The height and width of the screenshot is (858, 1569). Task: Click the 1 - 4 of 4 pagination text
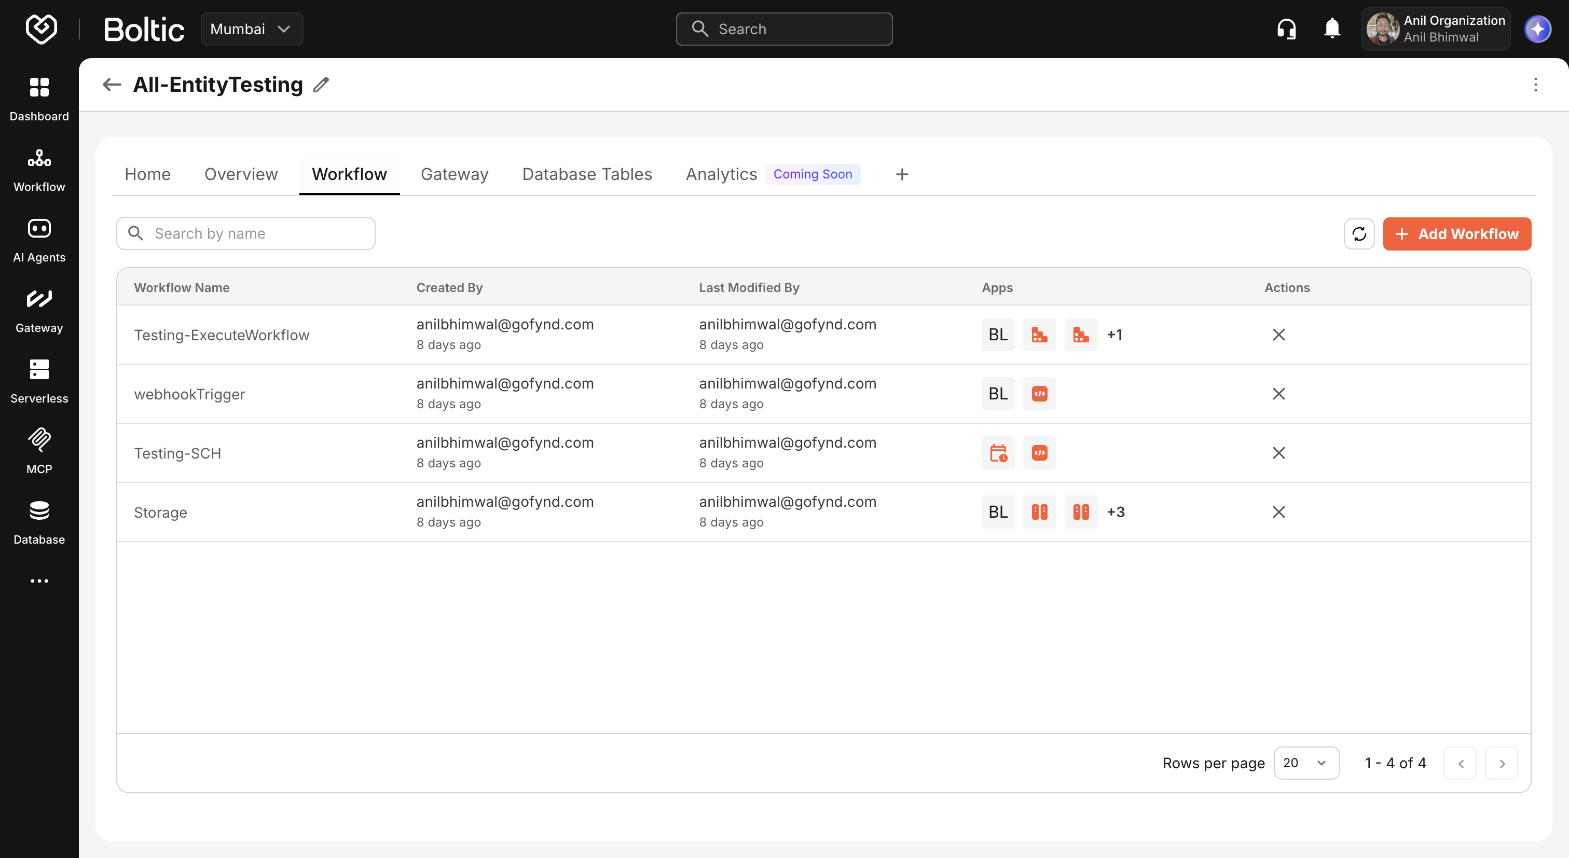click(x=1395, y=763)
